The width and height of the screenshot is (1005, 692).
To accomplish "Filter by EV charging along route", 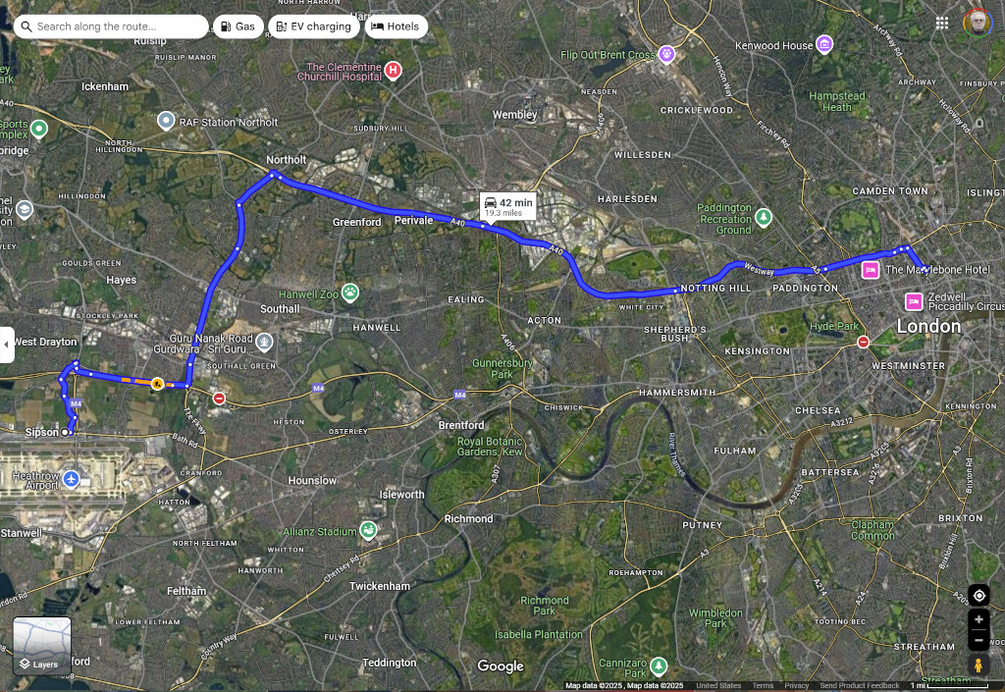I will 314,27.
